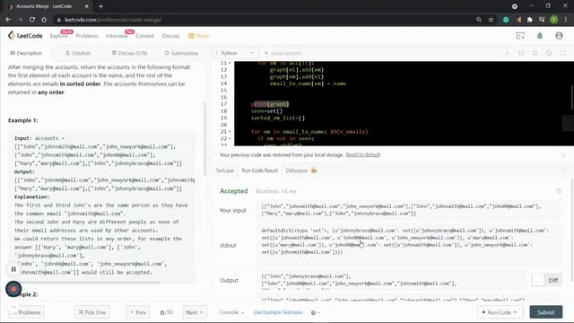The width and height of the screenshot is (574, 323).
Task: Pause the screen recording
Action: click(13, 269)
